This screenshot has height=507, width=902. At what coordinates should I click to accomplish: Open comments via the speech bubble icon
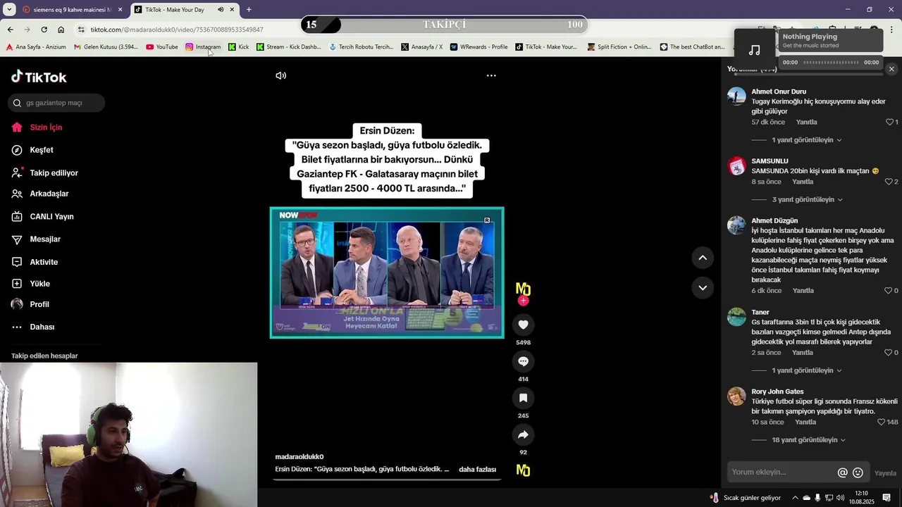pyautogui.click(x=523, y=361)
